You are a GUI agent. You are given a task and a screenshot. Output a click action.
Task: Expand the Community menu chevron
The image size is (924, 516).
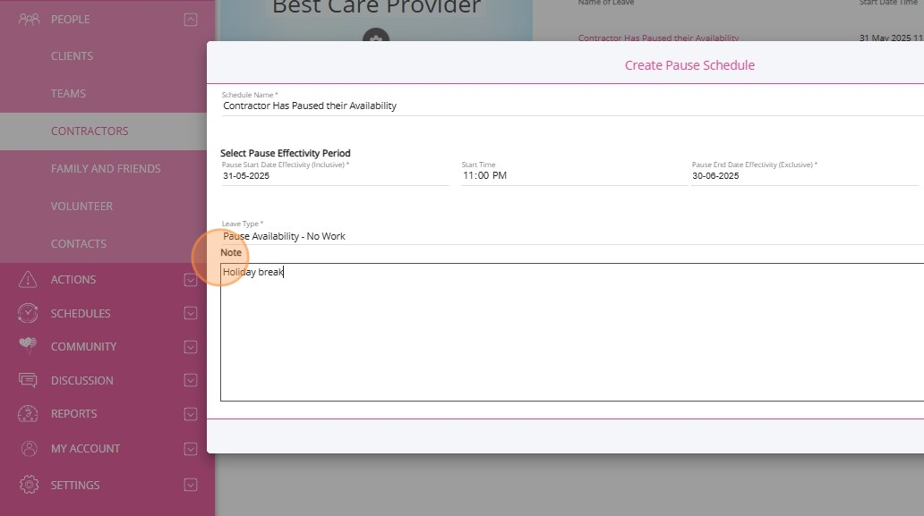[191, 347]
